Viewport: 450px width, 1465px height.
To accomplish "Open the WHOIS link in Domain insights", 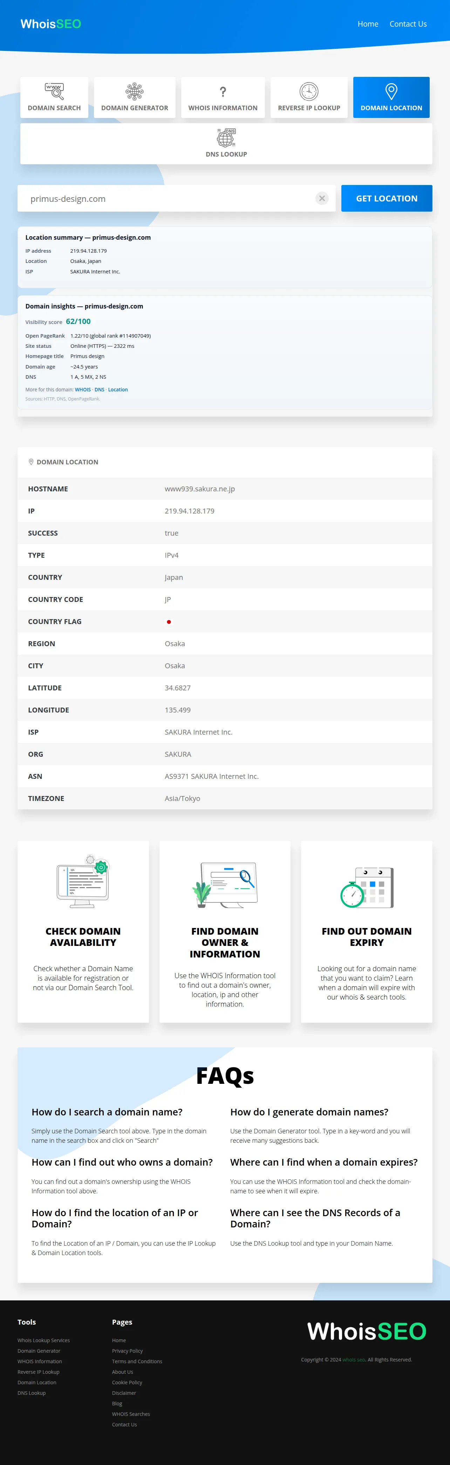I will [83, 390].
